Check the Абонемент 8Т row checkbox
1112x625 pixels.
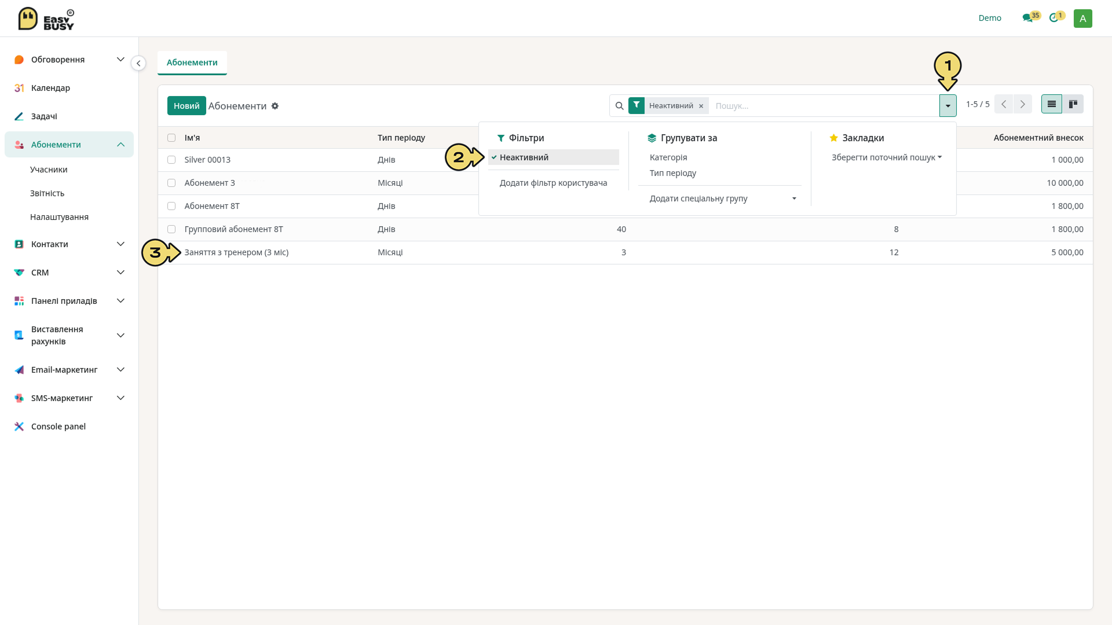pyautogui.click(x=171, y=206)
